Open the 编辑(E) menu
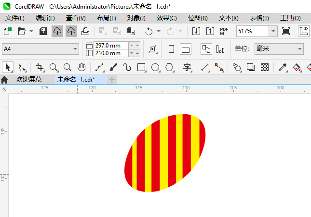Viewport: 311px width, 217px height. coord(45,18)
